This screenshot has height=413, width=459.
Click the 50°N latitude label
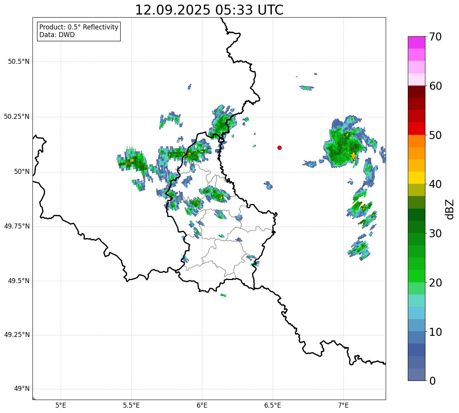pos(22,172)
